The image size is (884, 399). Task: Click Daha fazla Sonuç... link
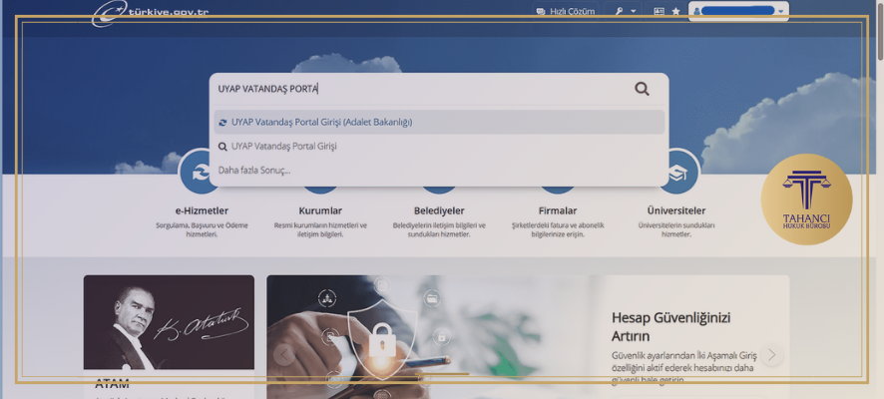pos(254,170)
